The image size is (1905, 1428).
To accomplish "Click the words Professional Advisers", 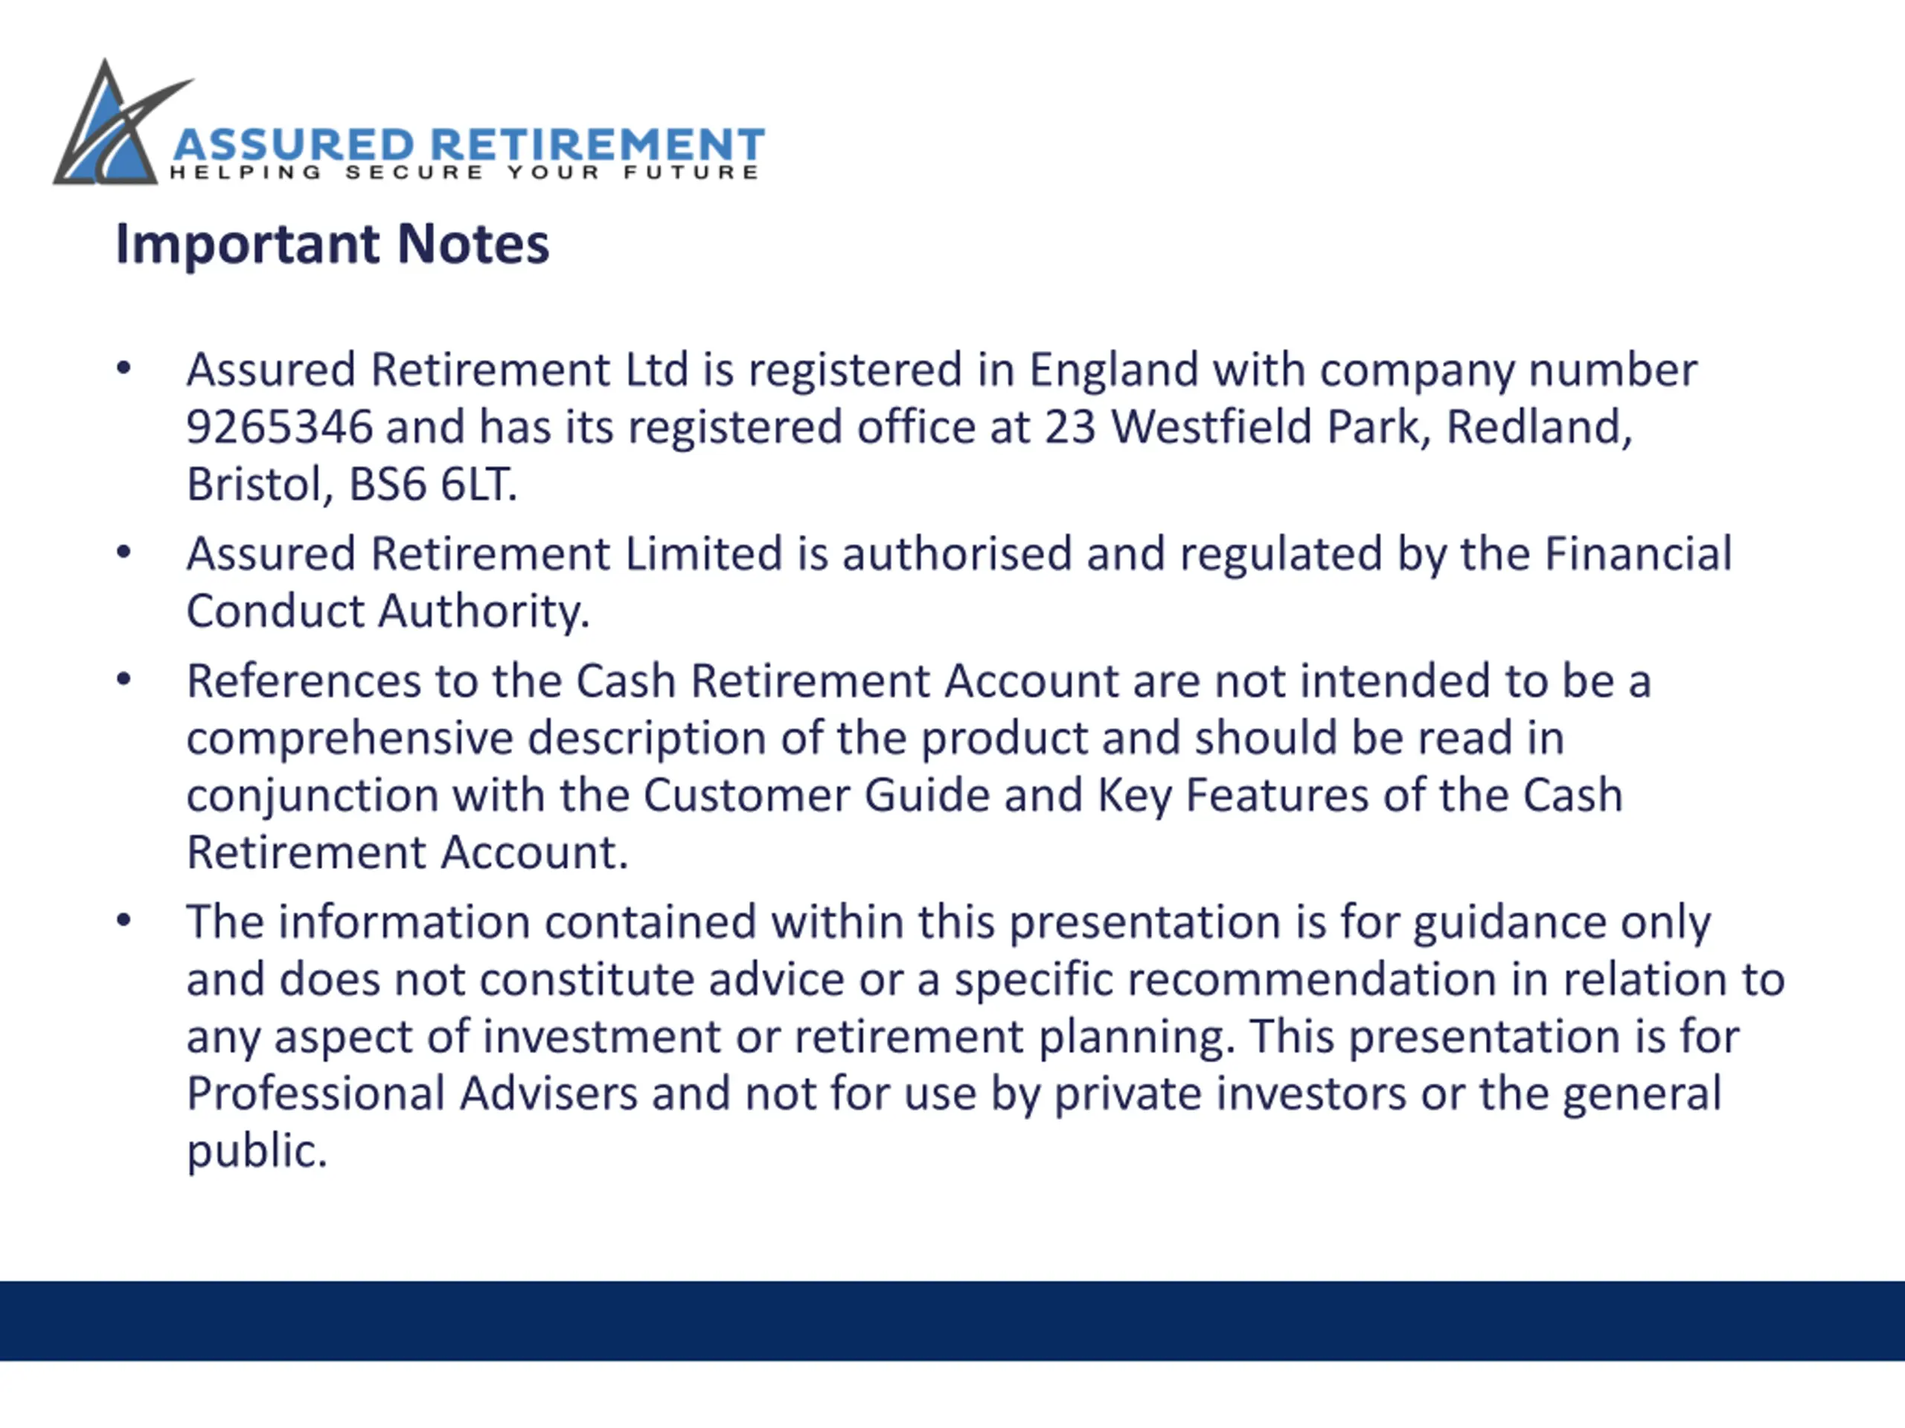I will tap(412, 1093).
